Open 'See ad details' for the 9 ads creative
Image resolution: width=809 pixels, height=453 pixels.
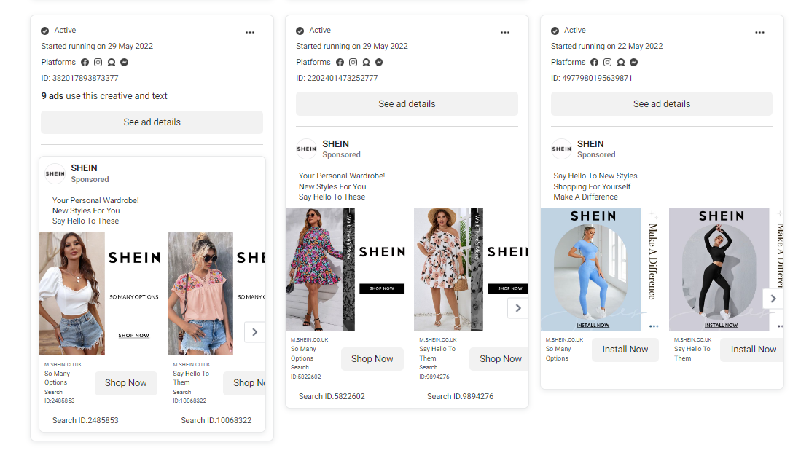pos(152,122)
